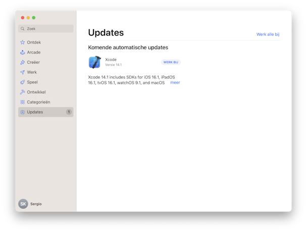Click the Creëer paintbrush icon
This screenshot has width=307, height=232.
click(x=23, y=62)
